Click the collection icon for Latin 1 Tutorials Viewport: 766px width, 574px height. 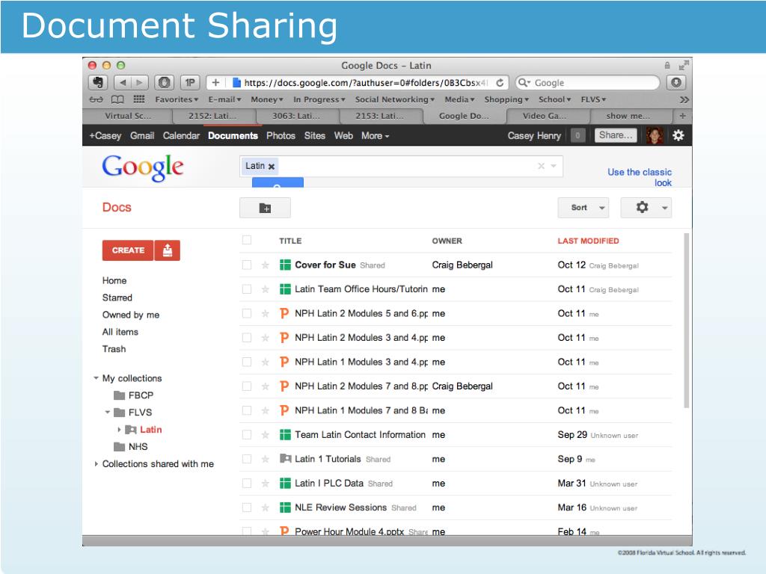(x=285, y=459)
